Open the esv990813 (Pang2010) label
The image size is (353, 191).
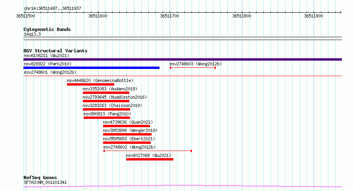pyautogui.click(x=107, y=114)
